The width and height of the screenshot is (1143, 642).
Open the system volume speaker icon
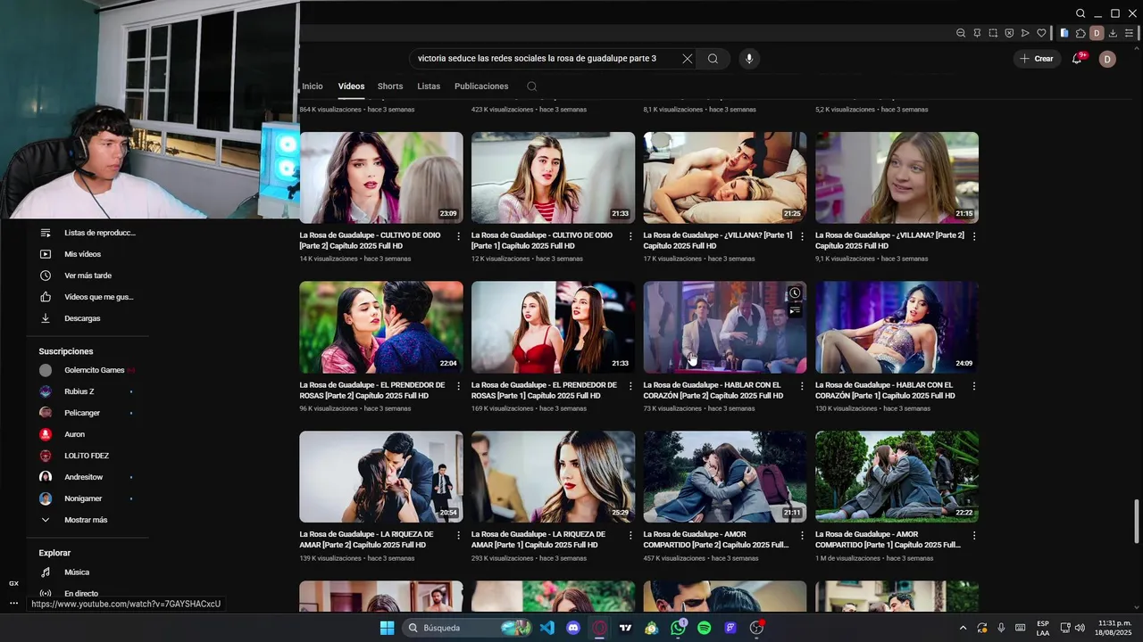point(1080,628)
